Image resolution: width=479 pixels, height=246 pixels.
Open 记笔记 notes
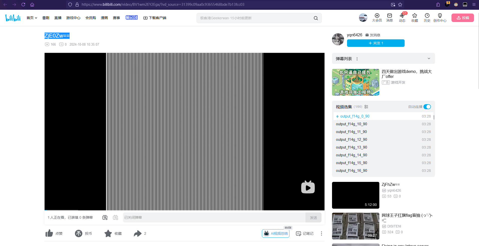[x=304, y=233]
